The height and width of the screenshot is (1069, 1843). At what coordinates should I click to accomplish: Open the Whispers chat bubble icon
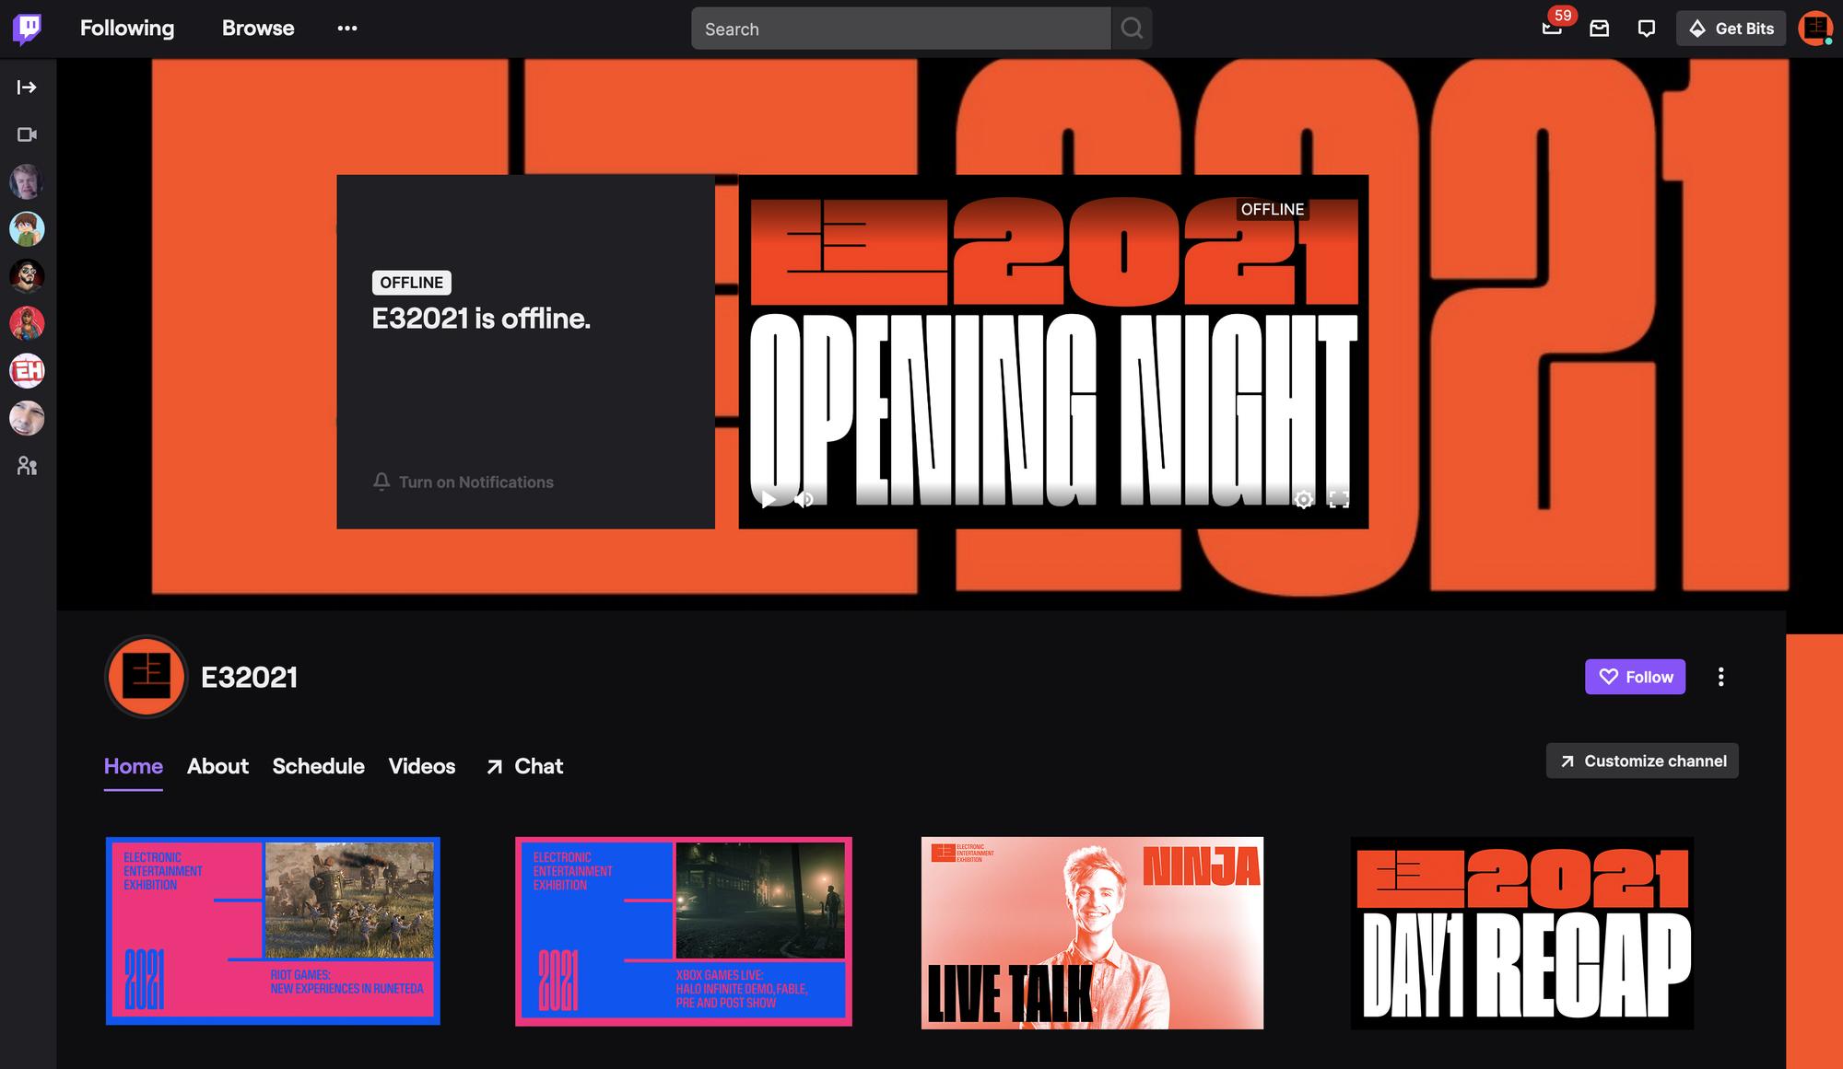tap(1647, 29)
